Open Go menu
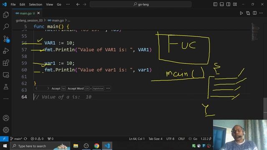The width and height of the screenshot is (267, 150). coord(59,5)
